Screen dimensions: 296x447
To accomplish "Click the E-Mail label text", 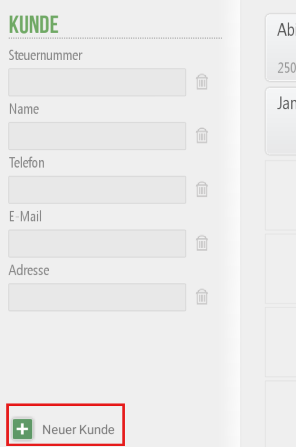I will pos(25,217).
